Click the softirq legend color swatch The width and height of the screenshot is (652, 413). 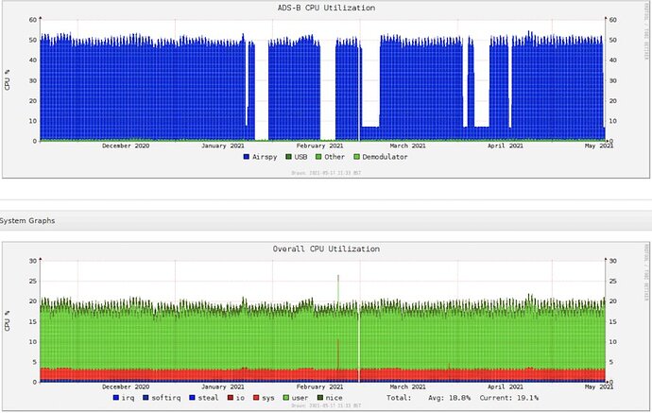pyautogui.click(x=146, y=398)
